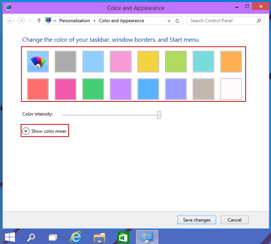Go back with the Back arrow

coord(10,21)
